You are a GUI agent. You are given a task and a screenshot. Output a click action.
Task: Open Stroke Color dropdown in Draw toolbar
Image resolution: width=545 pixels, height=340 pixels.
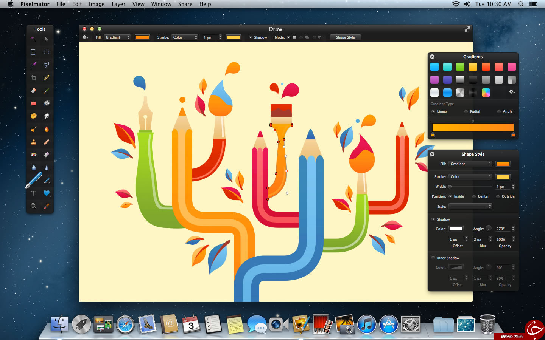185,37
